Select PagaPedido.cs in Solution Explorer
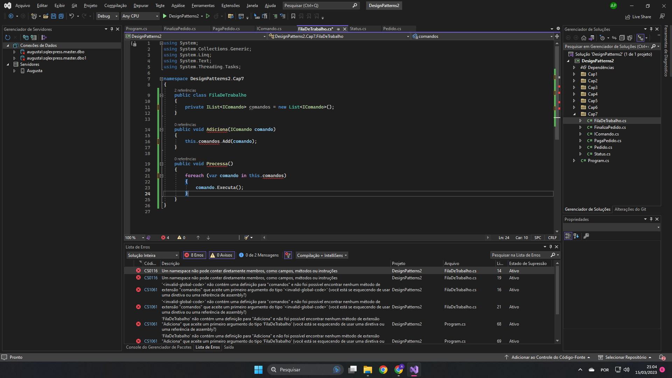This screenshot has height=378, width=672. [x=608, y=141]
